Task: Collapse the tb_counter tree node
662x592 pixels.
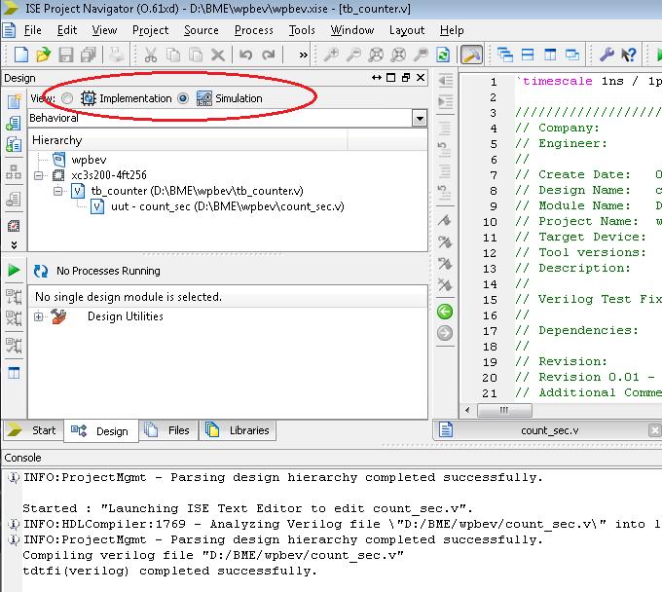Action: 58,191
